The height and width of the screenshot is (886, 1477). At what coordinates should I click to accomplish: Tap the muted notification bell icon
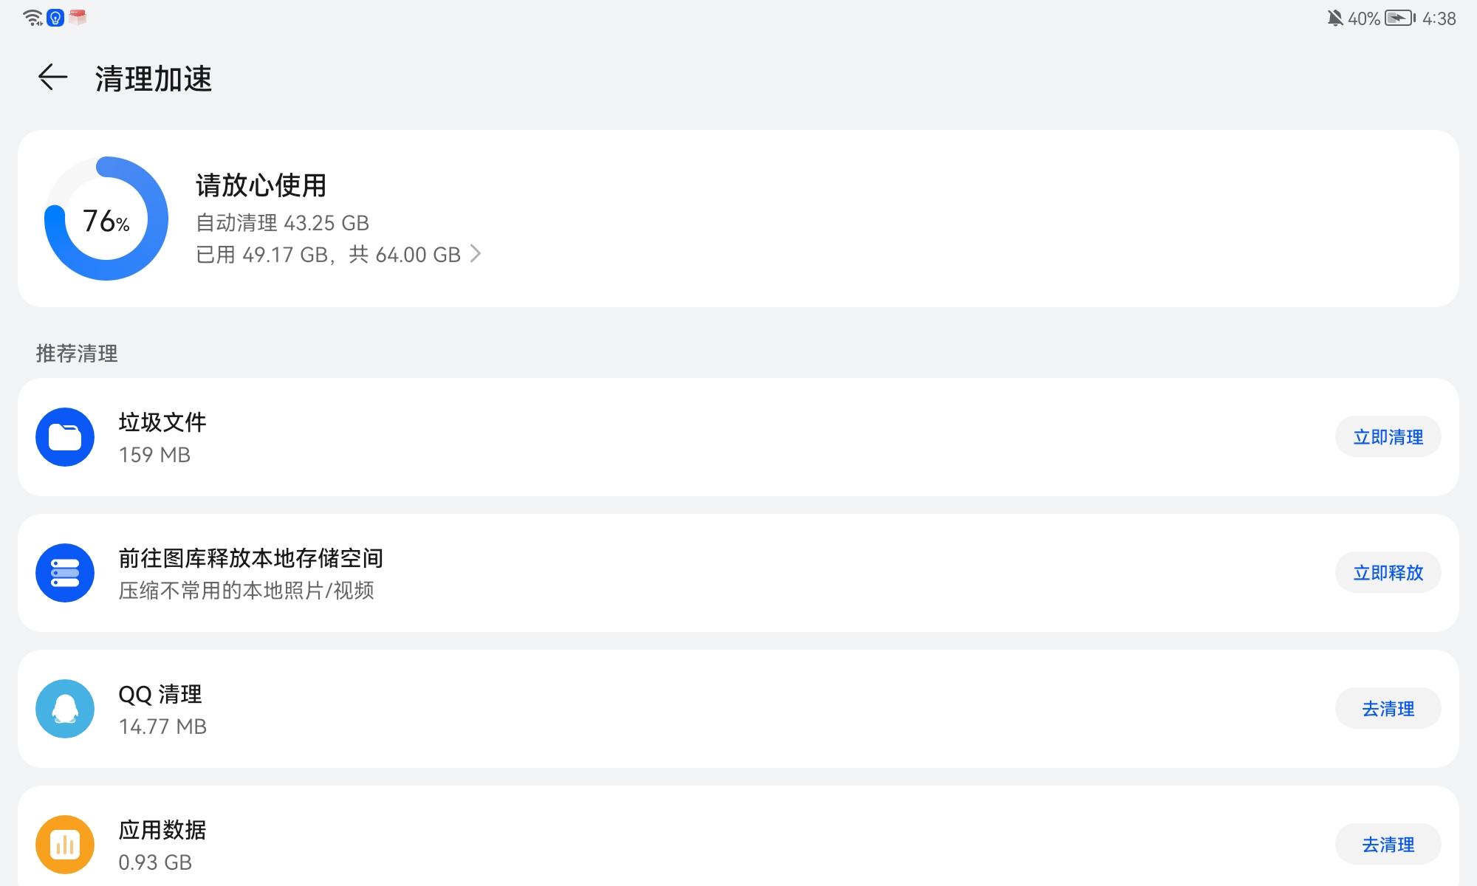point(1334,18)
